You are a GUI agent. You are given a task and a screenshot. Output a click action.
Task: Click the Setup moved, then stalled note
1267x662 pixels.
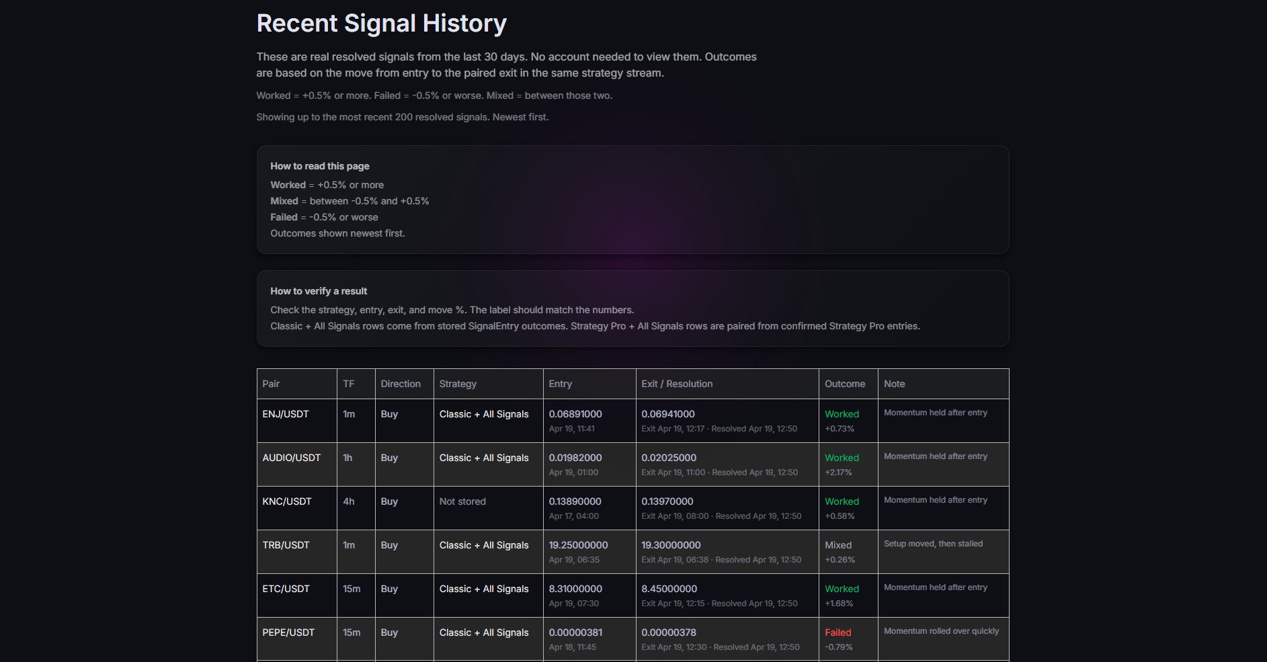tap(933, 544)
